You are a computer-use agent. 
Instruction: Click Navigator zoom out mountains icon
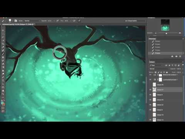[156, 33]
